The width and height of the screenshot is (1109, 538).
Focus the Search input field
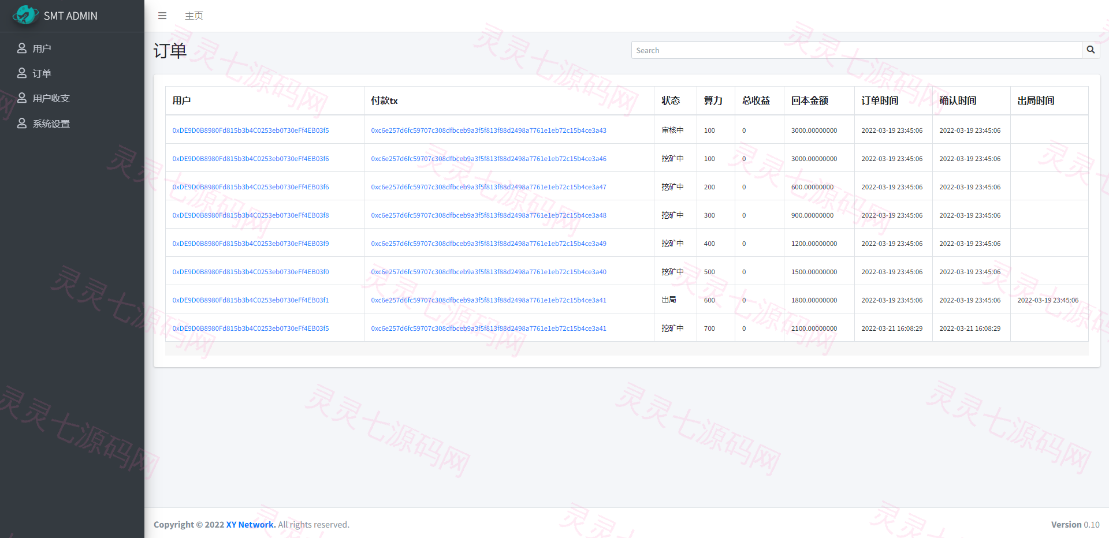[857, 50]
